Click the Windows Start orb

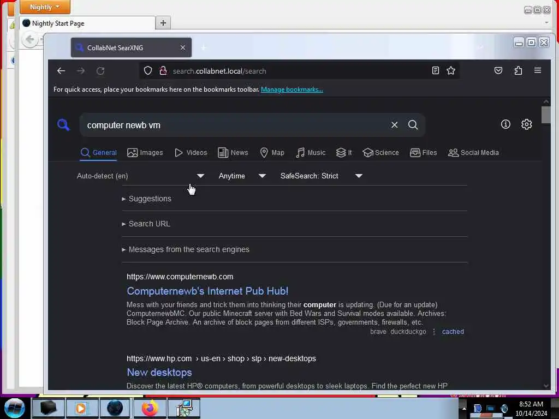coord(15,408)
